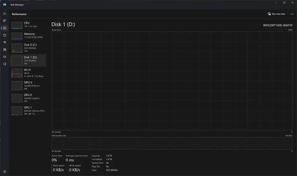This screenshot has width=297, height=176.
Task: Select the Performance page sidebar icon
Action: 5,28
